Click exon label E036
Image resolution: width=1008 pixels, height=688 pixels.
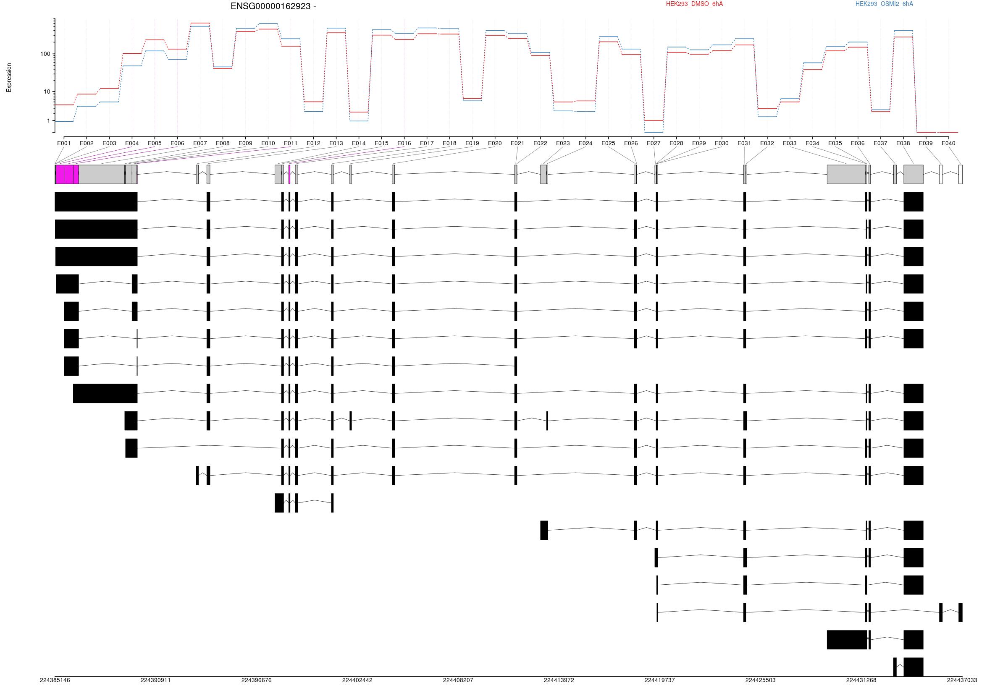858,143
